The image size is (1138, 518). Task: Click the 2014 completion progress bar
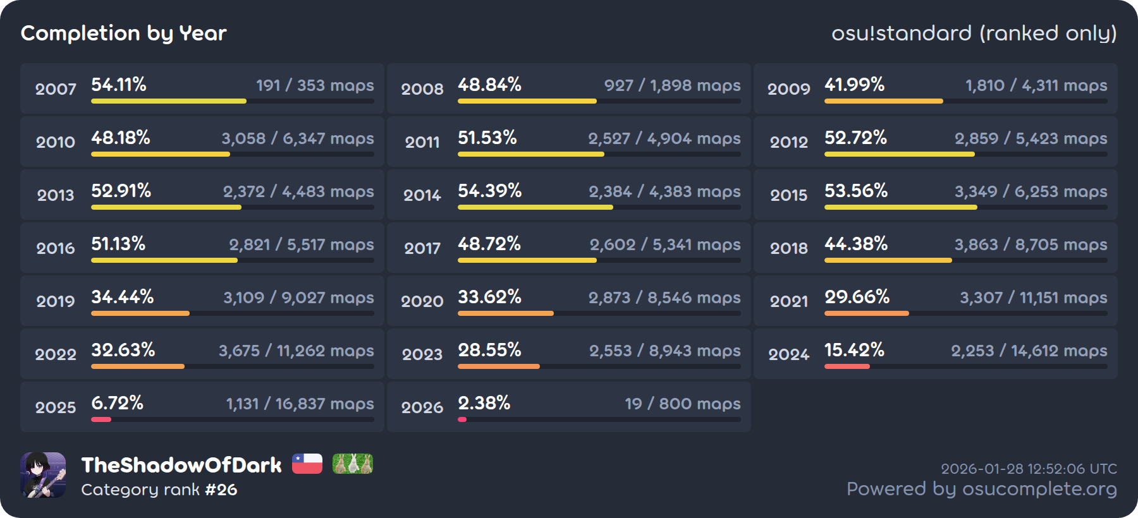tap(599, 207)
